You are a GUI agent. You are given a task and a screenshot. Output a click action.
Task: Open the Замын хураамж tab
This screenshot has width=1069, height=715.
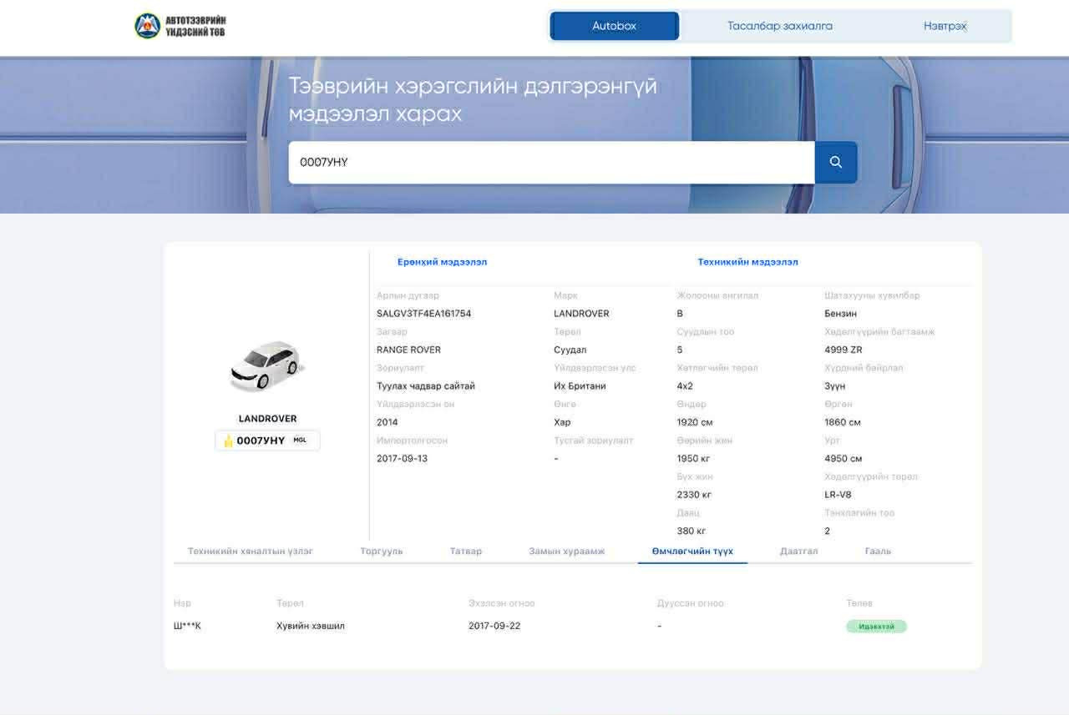pyautogui.click(x=566, y=551)
